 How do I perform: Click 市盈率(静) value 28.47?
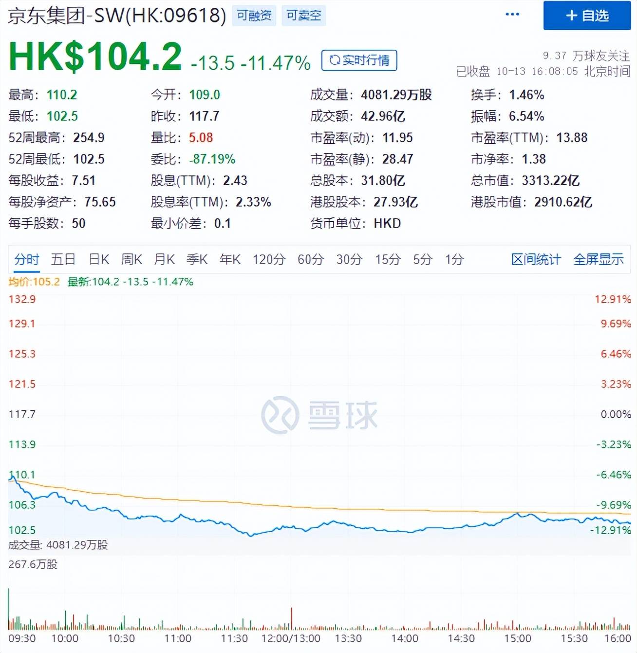[398, 159]
